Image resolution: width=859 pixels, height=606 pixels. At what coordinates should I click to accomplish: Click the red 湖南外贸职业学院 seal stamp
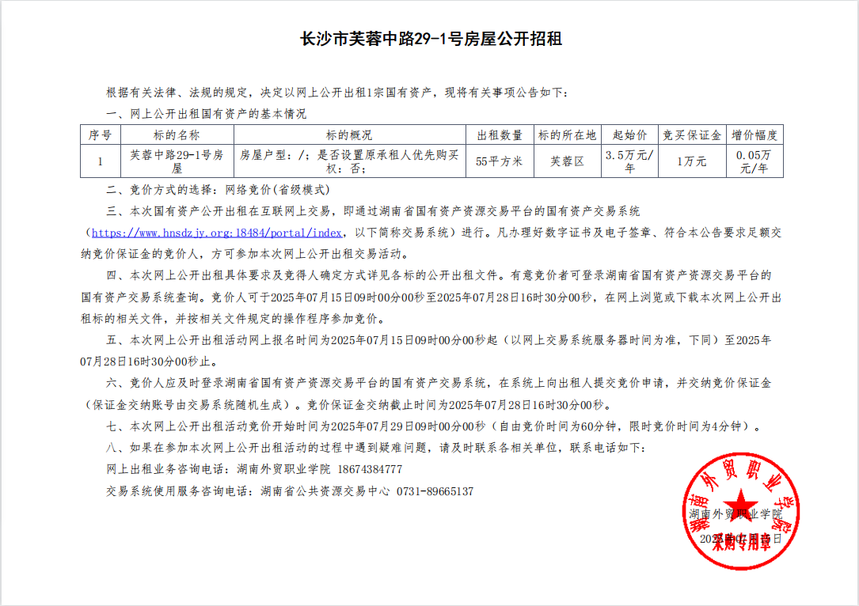(x=741, y=511)
